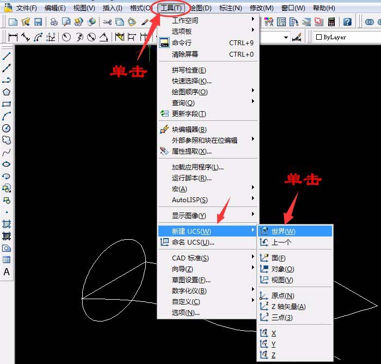Viewport: 381px width, 364px height.
Task: Expand the 绘图顺序(O) submenu
Action: (x=208, y=92)
